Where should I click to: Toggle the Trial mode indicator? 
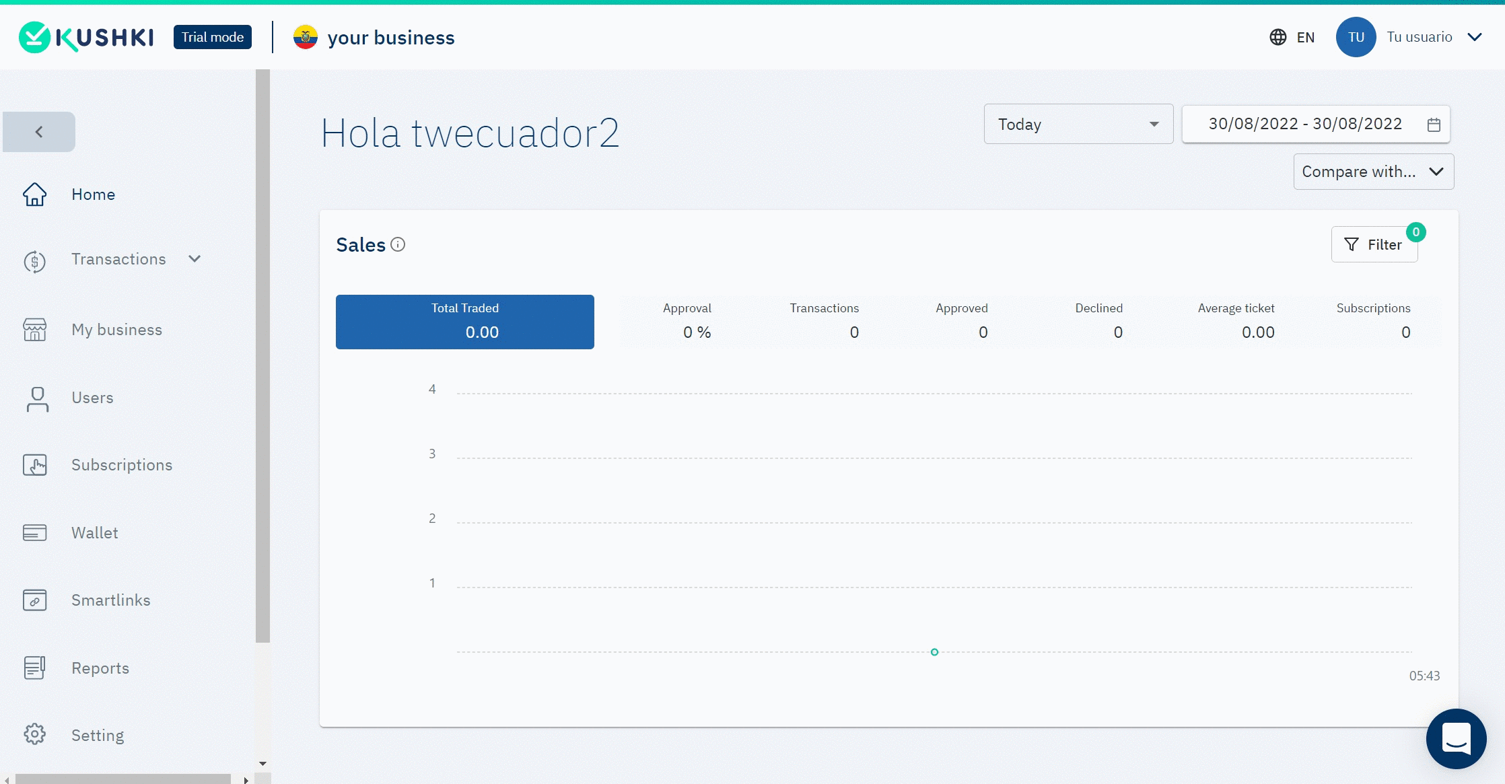[x=213, y=38]
